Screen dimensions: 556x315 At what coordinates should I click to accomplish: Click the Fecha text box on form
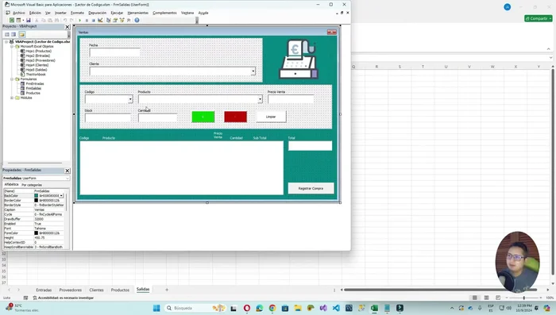114,52
